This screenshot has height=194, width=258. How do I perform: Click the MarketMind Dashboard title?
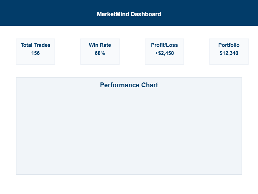(x=129, y=14)
